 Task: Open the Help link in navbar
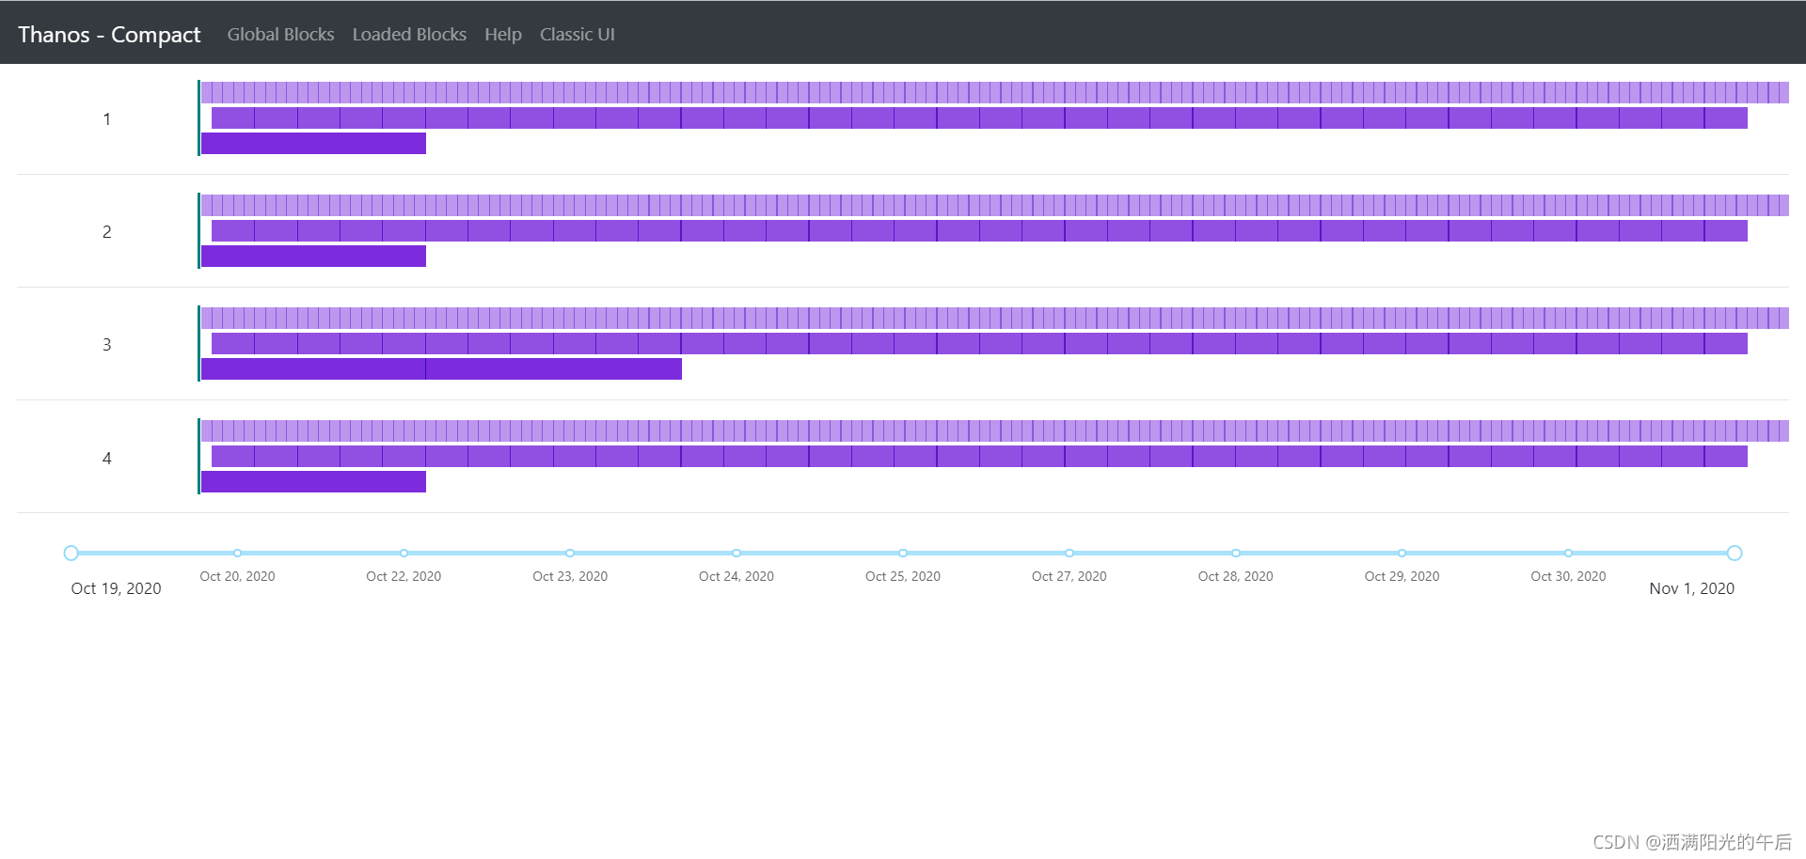tap(502, 35)
